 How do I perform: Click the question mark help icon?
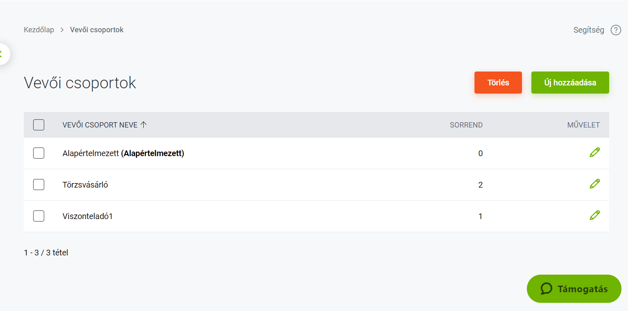click(616, 30)
